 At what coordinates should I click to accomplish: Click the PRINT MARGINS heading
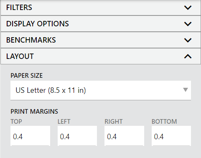click(34, 112)
